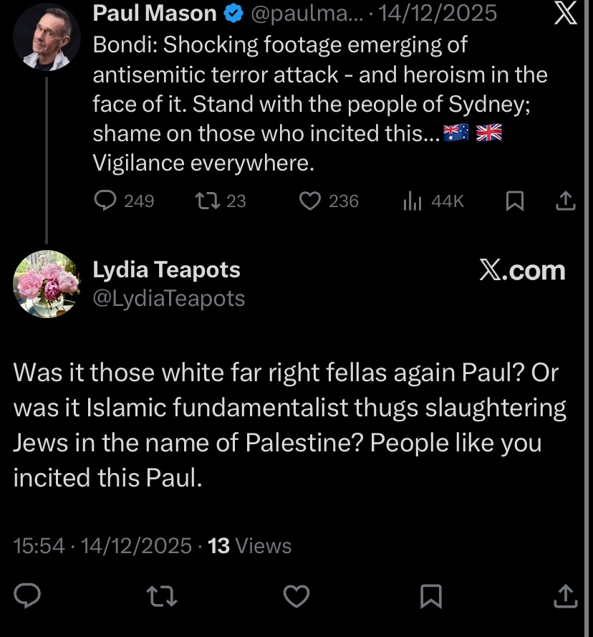The height and width of the screenshot is (637, 593).
Task: Open the @LydiaTeapots handle
Action: pyautogui.click(x=169, y=299)
